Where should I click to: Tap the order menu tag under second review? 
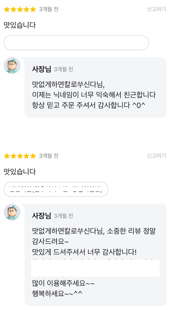[x=56, y=189]
